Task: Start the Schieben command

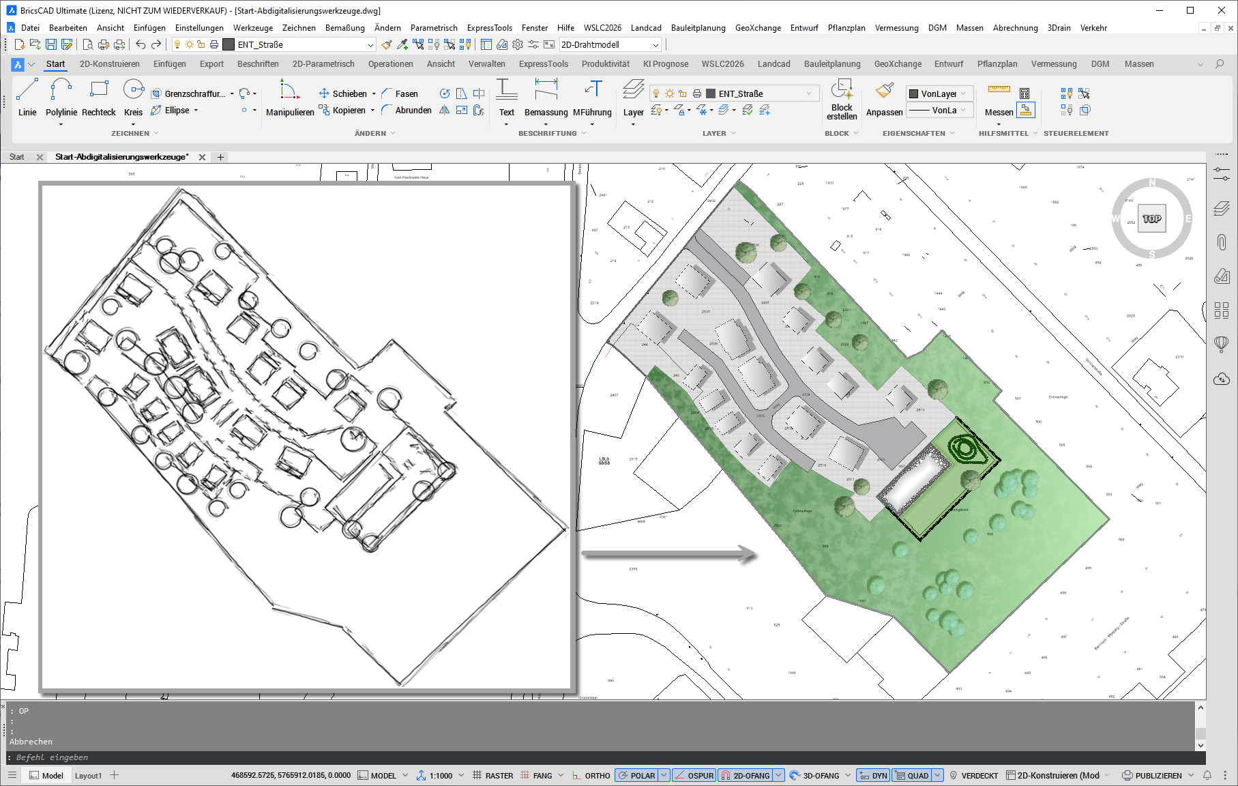Action: click(348, 93)
